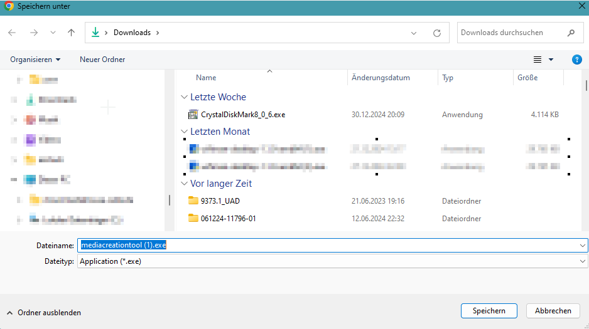
Task: Select the CrystalDiskMark8_0_6.exe file icon
Action: point(193,114)
